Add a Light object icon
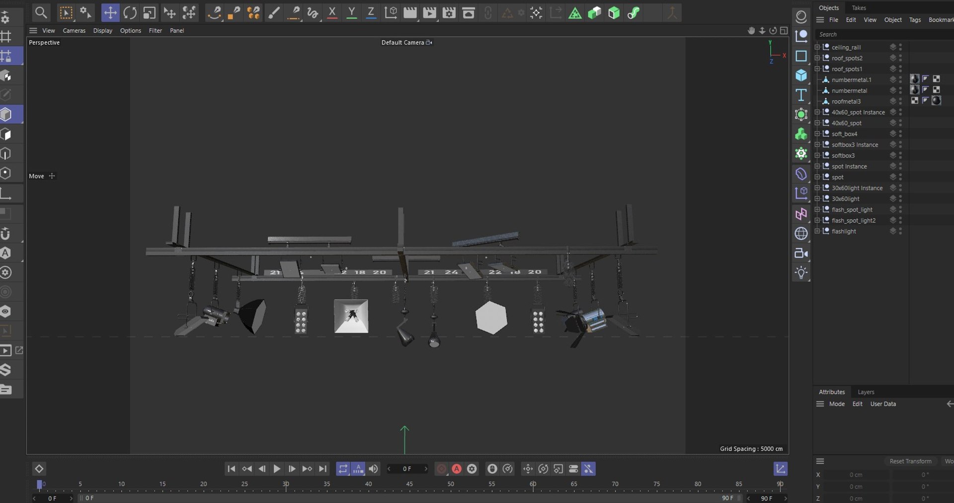 pos(801,272)
